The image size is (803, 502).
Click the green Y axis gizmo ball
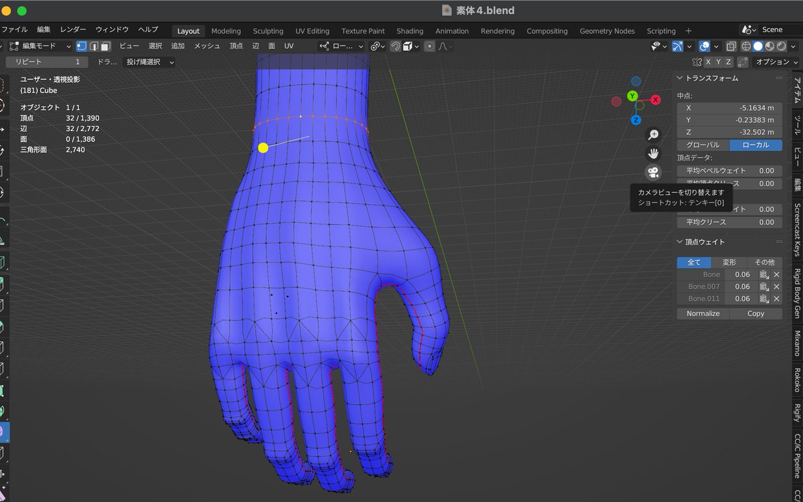632,96
